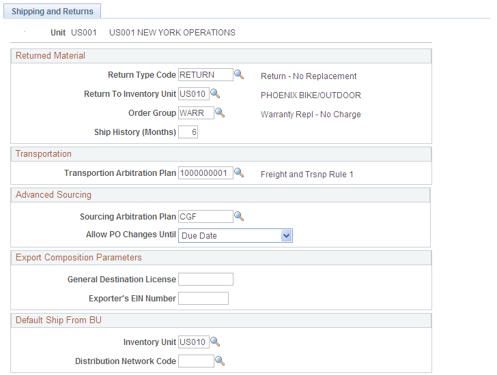Open lookup for Default Ship From Inventory Unit
The width and height of the screenshot is (497, 375).
point(215,342)
